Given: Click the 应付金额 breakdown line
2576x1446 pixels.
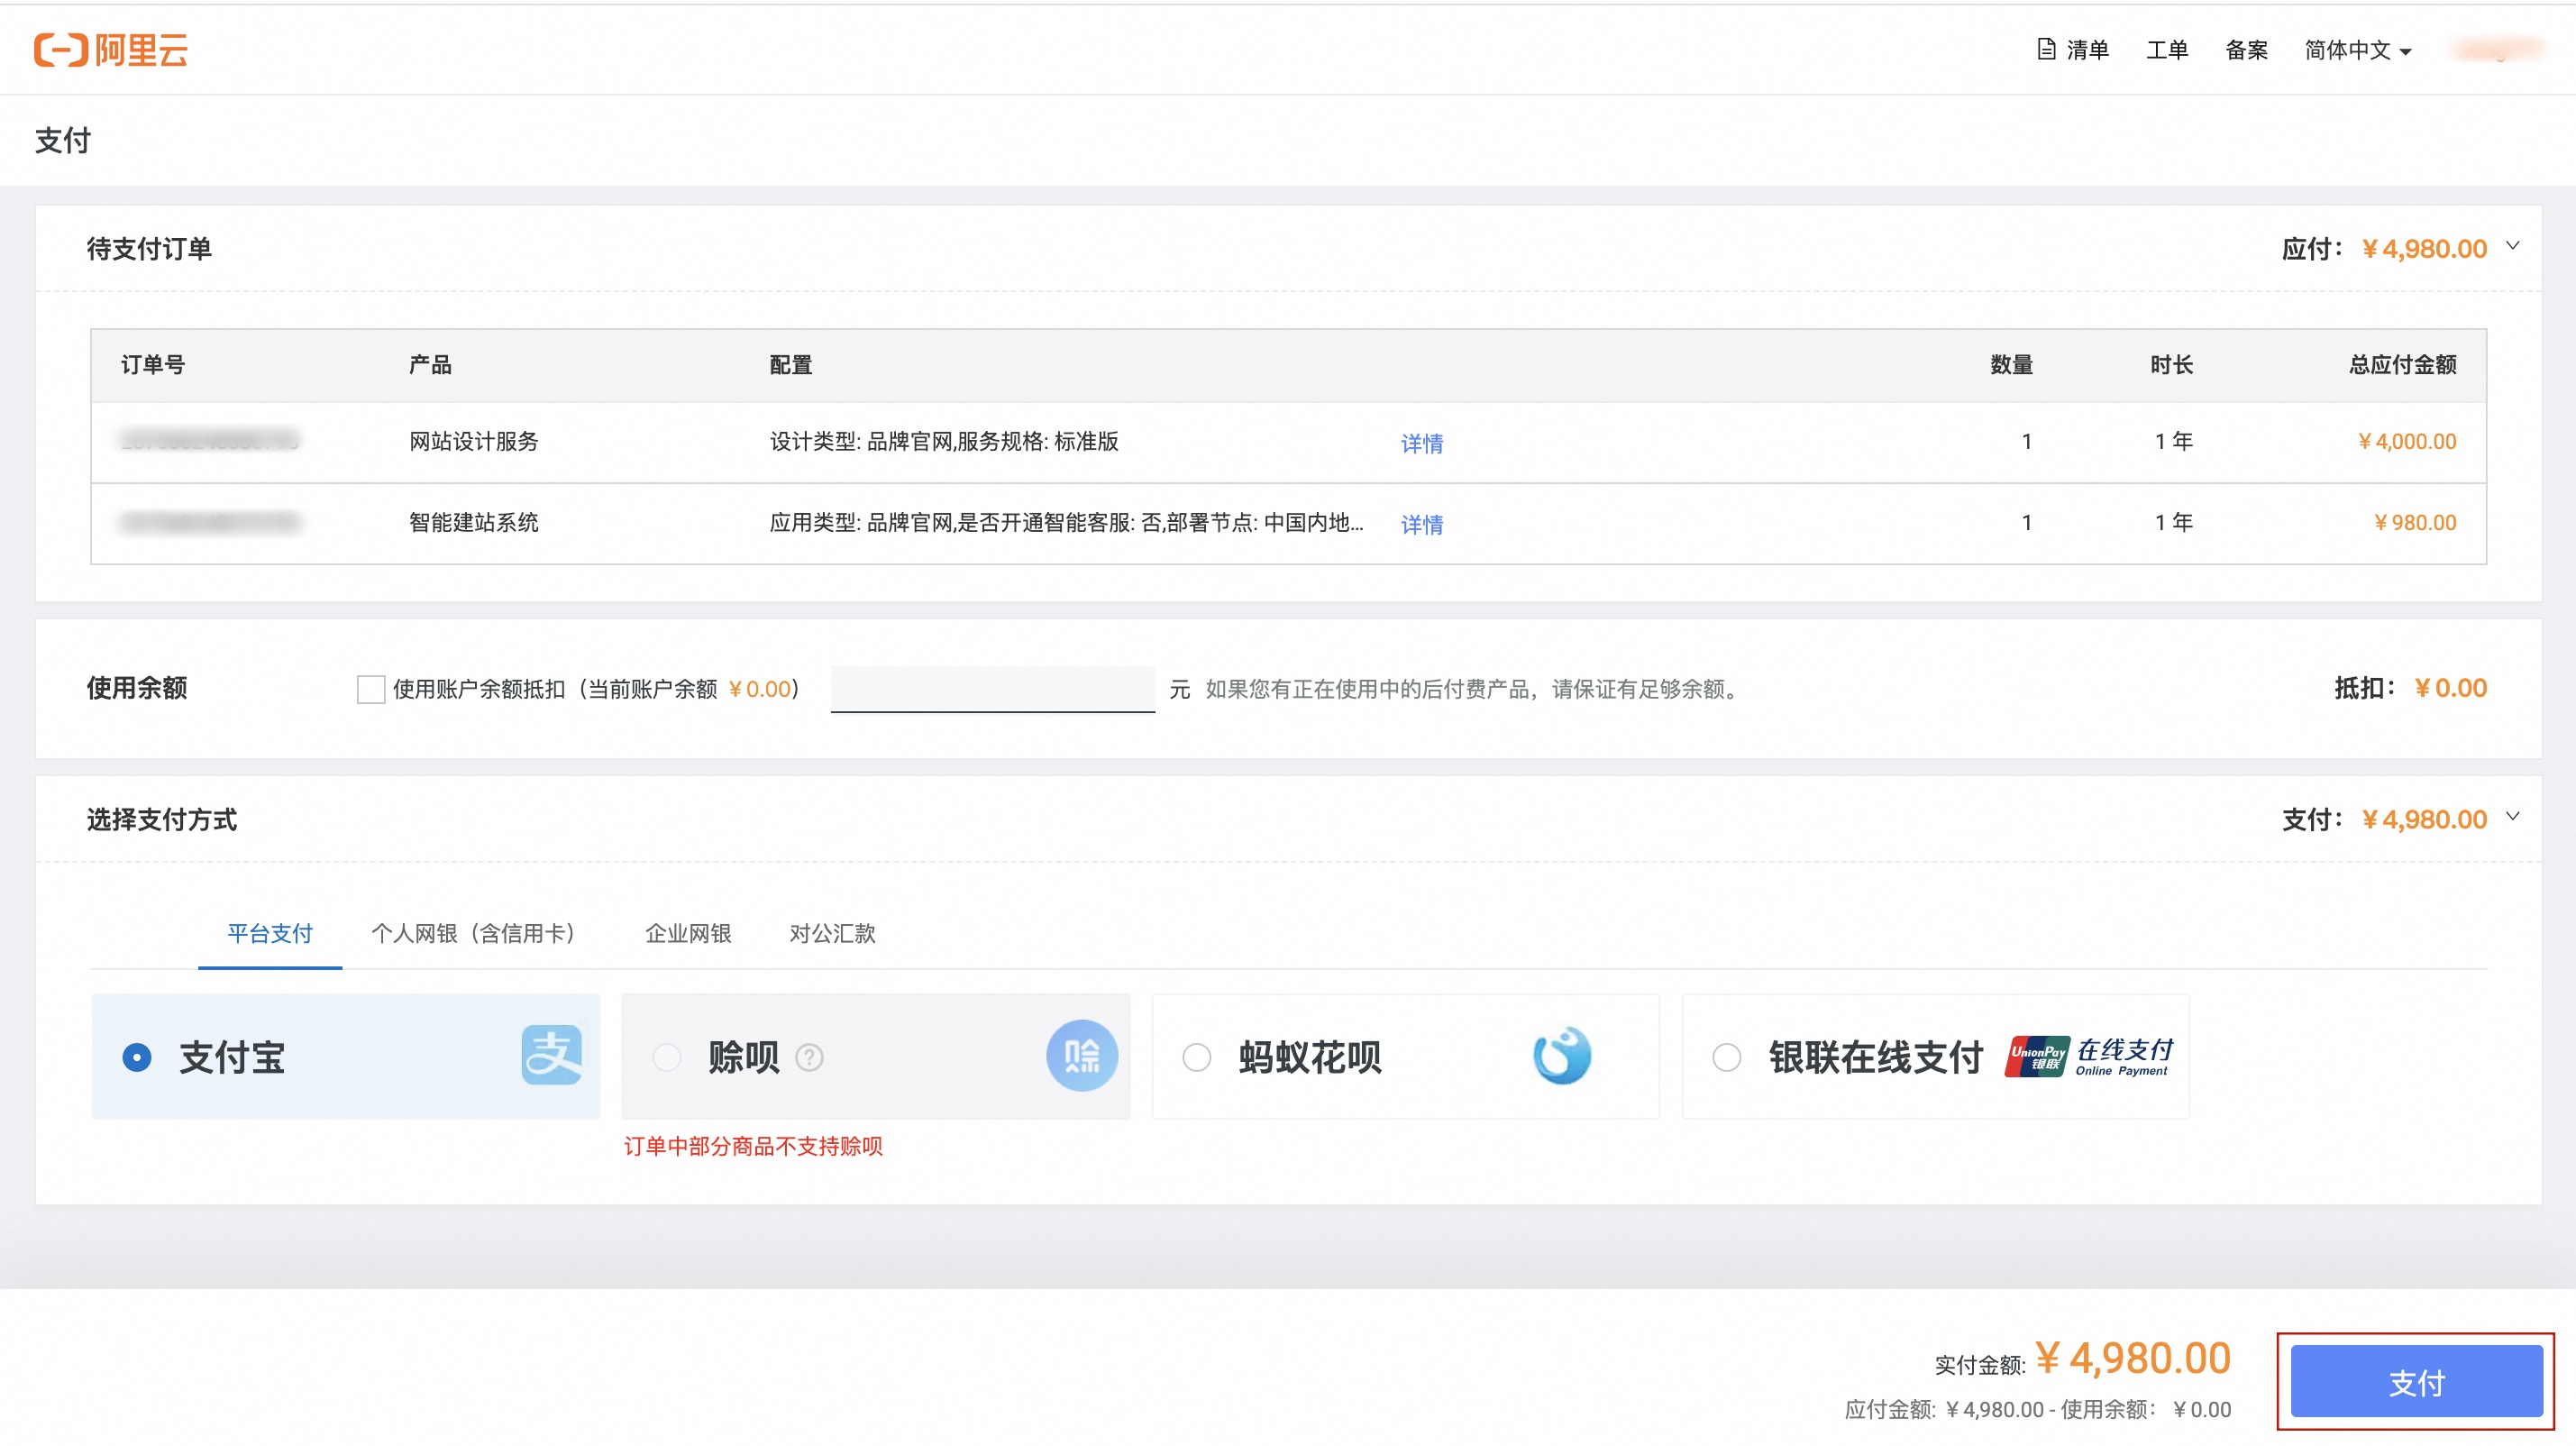Looking at the screenshot, I should [2037, 1409].
